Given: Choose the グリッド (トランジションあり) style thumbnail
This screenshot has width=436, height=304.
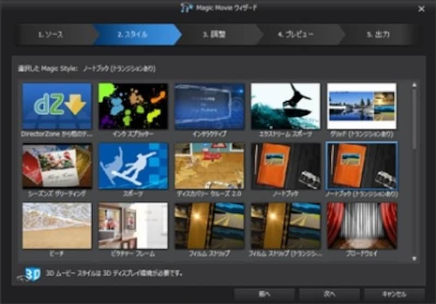Looking at the screenshot, I should (x=362, y=106).
